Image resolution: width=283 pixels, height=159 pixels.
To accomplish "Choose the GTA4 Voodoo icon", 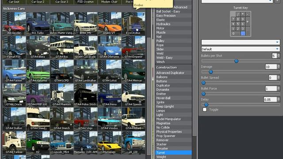I will [x=109, y=119].
